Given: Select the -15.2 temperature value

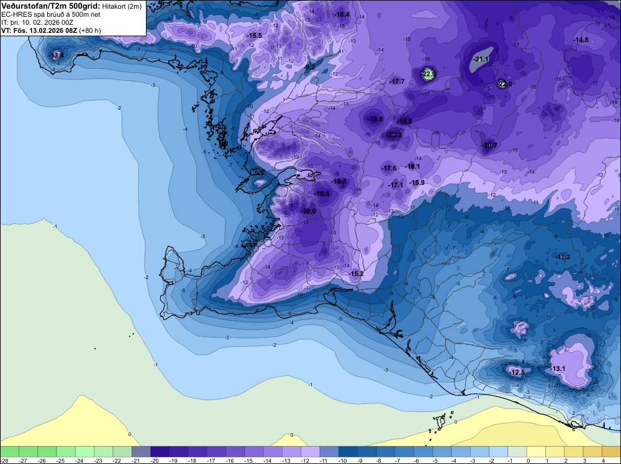Looking at the screenshot, I should point(356,274).
